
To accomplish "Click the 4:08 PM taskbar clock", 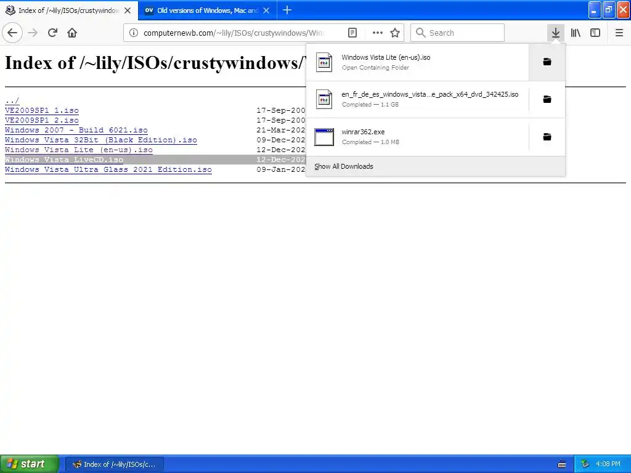I will (x=608, y=464).
